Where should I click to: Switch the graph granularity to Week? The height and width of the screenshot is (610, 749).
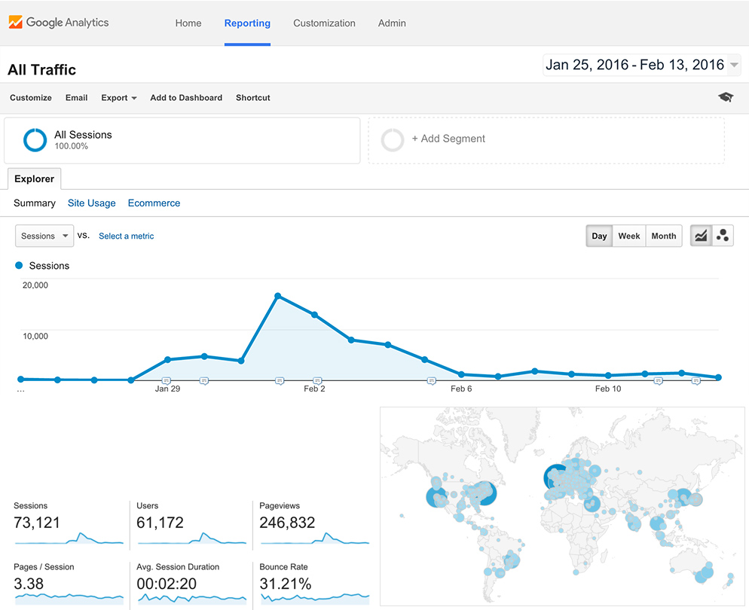[628, 236]
